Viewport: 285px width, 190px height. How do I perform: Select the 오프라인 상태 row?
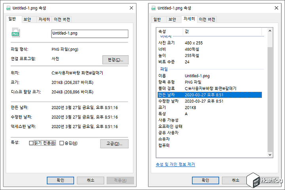(x=210, y=127)
